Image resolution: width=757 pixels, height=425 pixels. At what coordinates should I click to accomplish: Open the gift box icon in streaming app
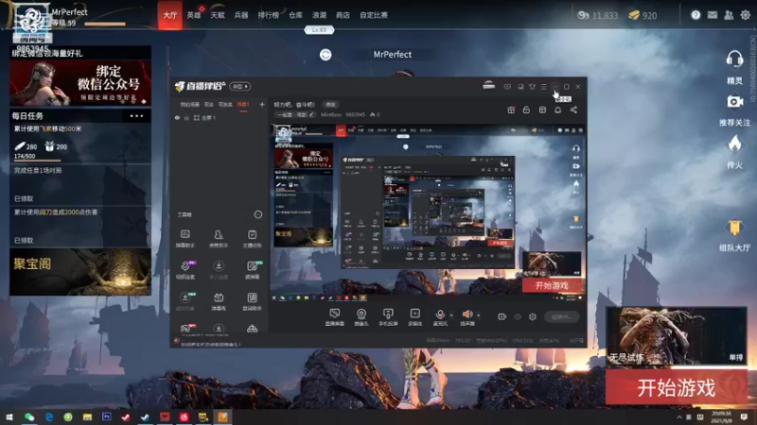point(511,110)
